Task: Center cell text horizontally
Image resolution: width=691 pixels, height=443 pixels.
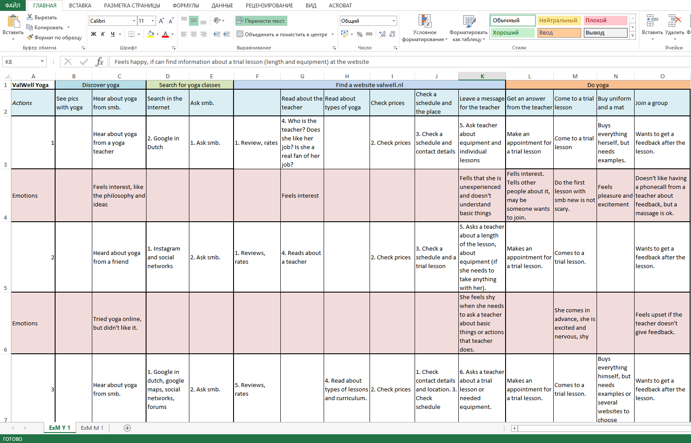Action: click(194, 34)
